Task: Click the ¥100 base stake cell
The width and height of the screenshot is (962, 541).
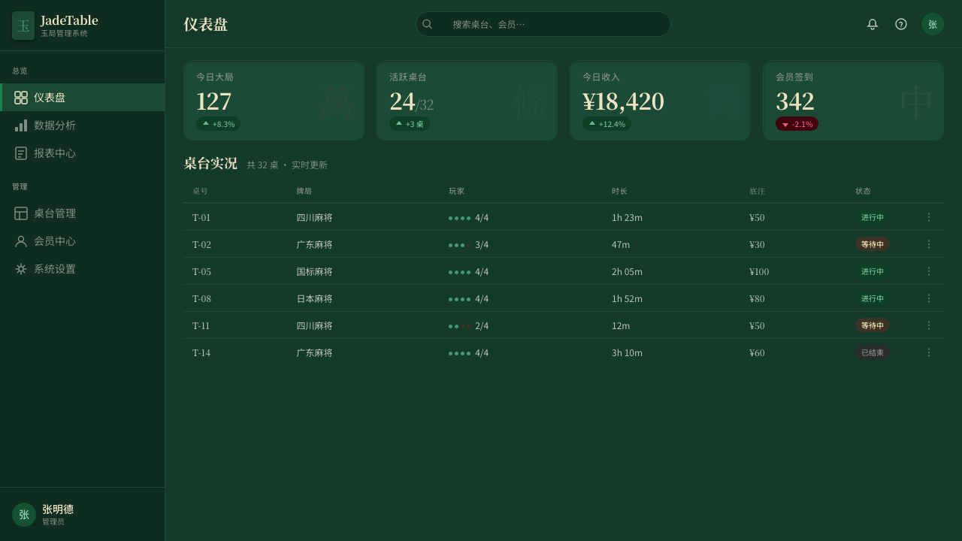Action: coord(759,272)
